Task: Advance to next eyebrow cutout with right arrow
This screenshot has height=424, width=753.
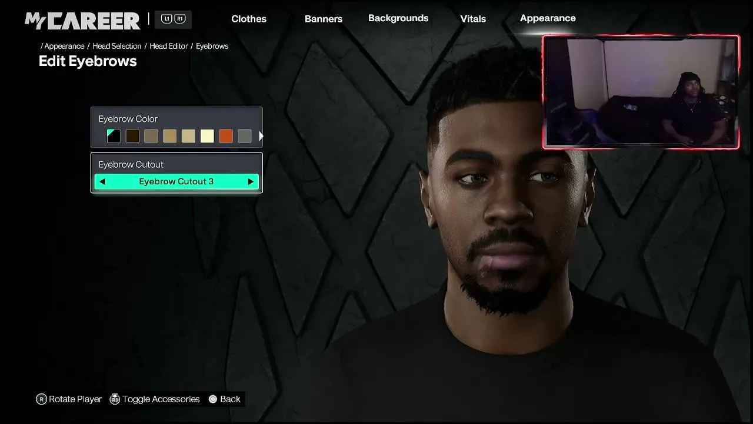Action: click(251, 181)
